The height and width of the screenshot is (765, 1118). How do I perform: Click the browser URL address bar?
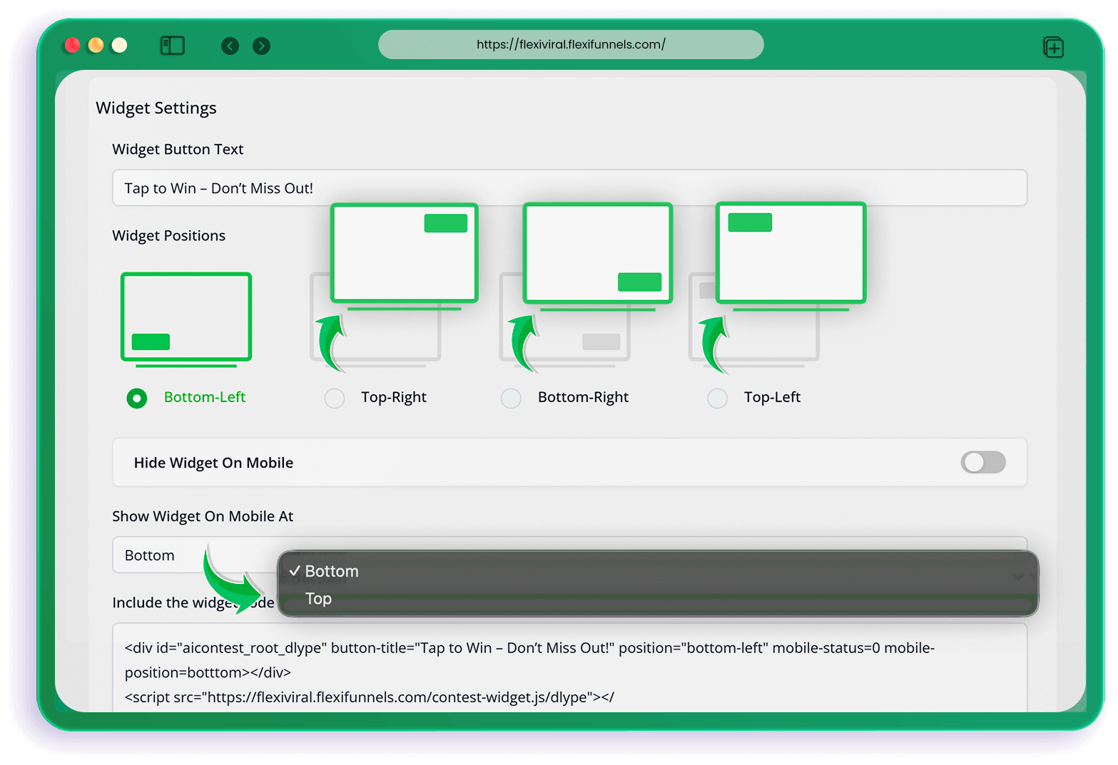(x=571, y=45)
